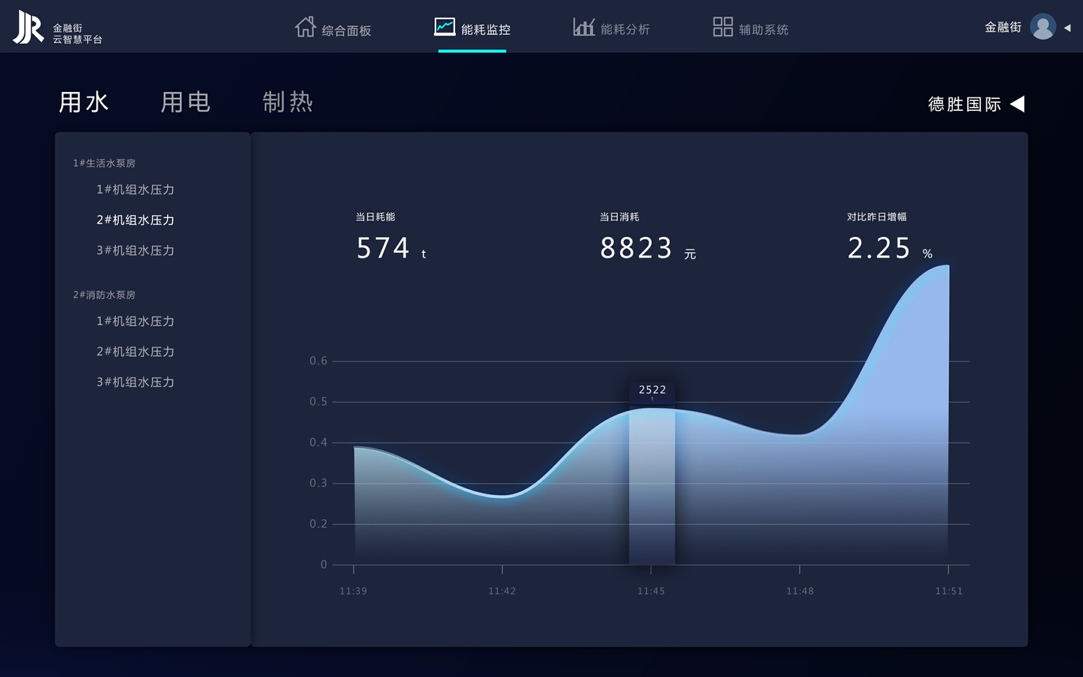Open the 综合面板 tab
The image size is (1083, 677).
[x=346, y=30]
